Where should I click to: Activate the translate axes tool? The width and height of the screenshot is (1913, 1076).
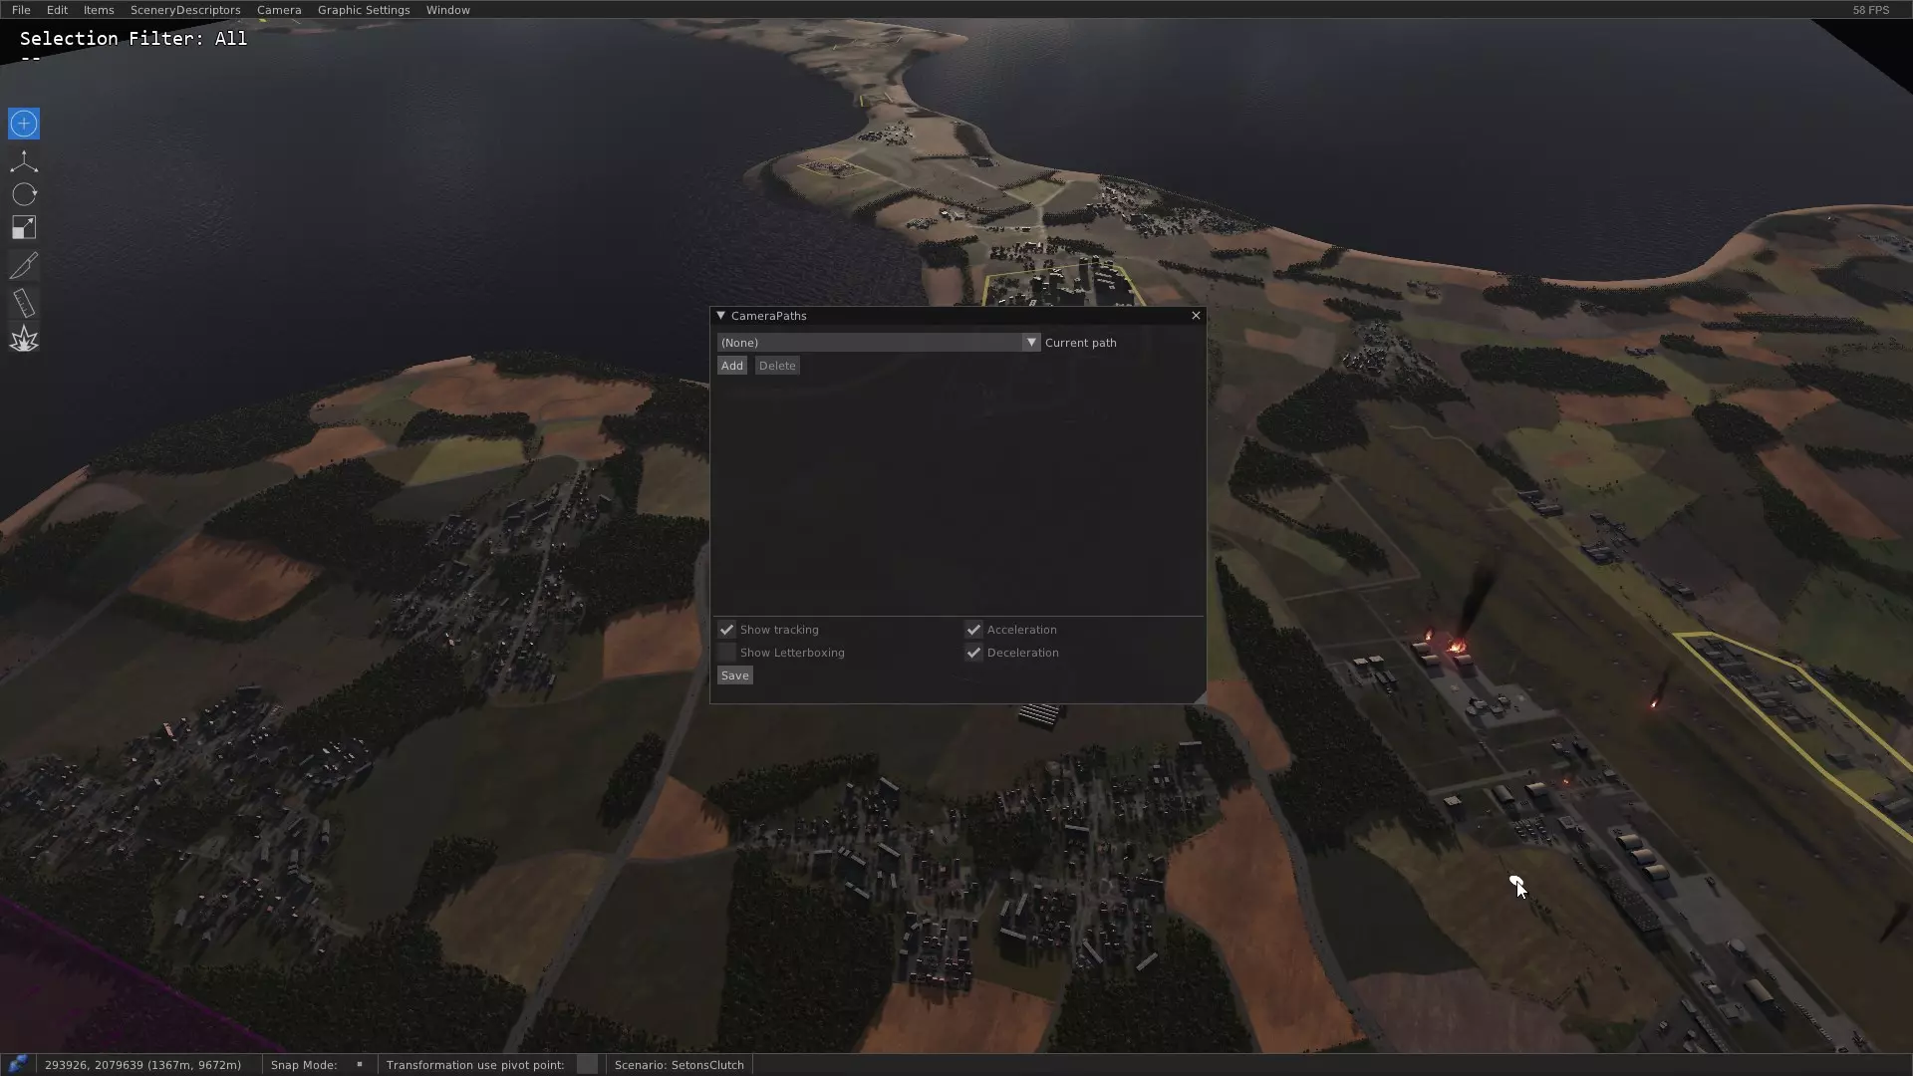24,161
